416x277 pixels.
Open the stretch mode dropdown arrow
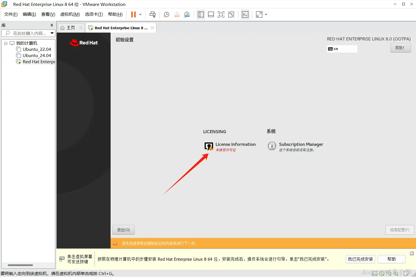point(266,15)
